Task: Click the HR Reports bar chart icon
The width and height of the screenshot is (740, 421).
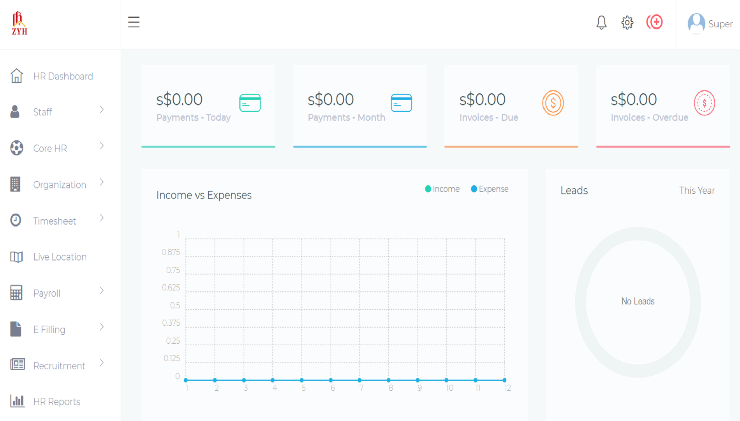Action: click(x=17, y=401)
